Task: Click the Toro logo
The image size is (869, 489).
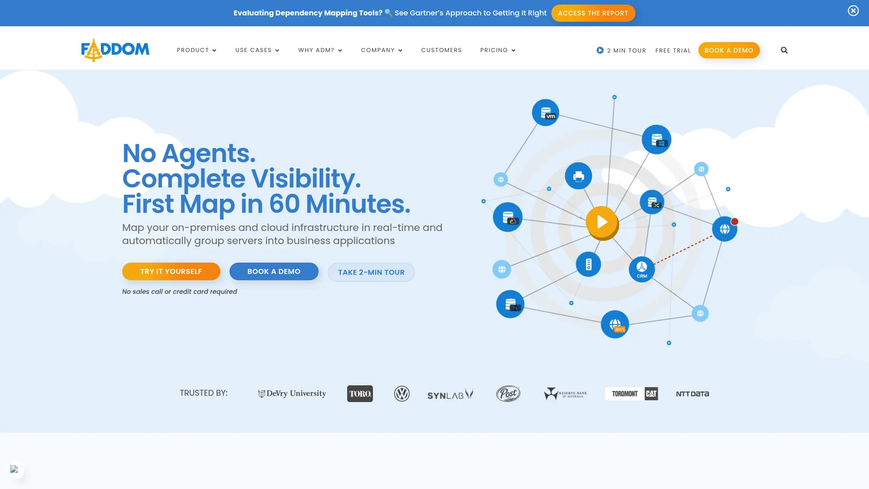Action: click(x=360, y=393)
